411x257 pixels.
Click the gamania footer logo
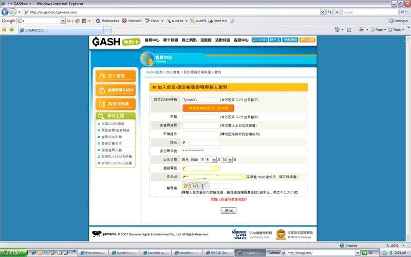coord(104,234)
